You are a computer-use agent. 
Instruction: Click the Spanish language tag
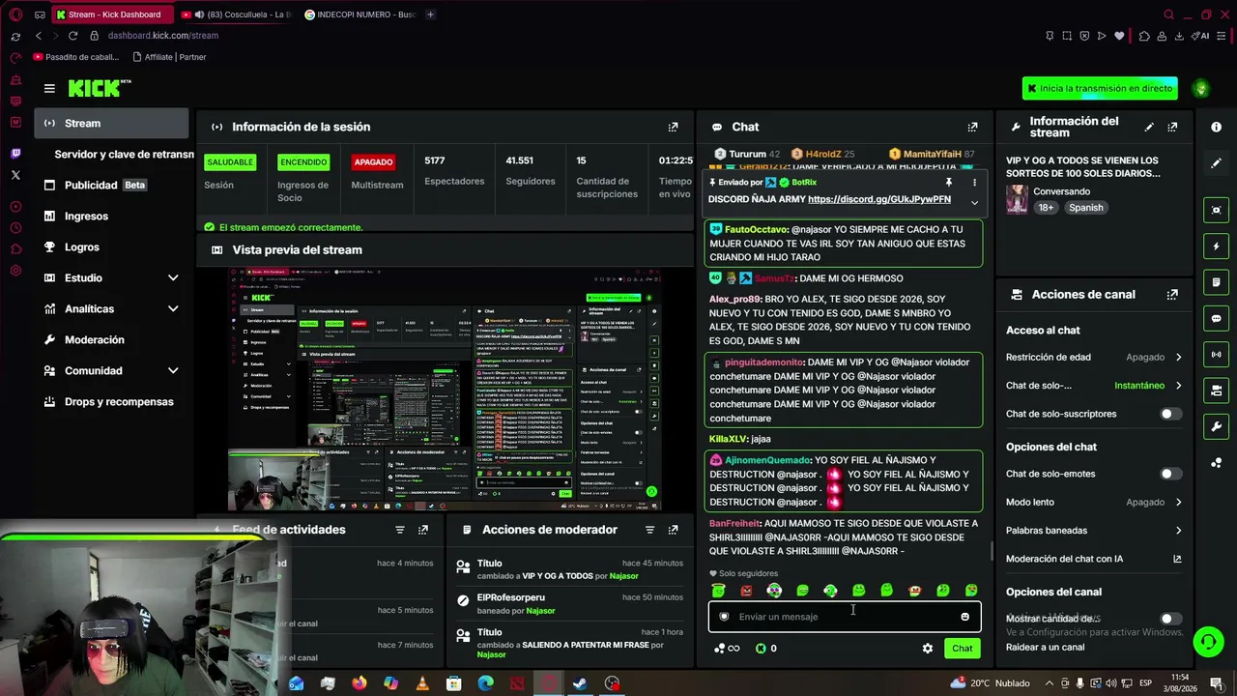pos(1085,208)
